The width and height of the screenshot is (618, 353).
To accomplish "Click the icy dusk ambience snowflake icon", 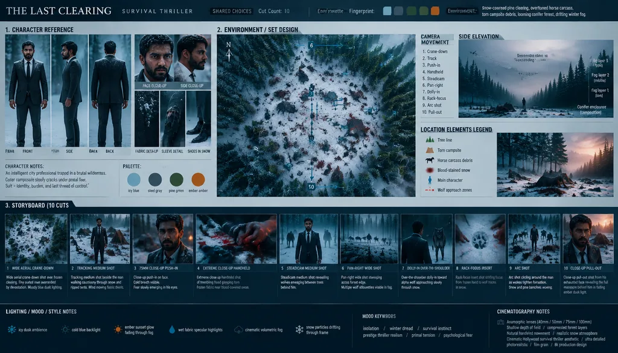I will [12, 329].
